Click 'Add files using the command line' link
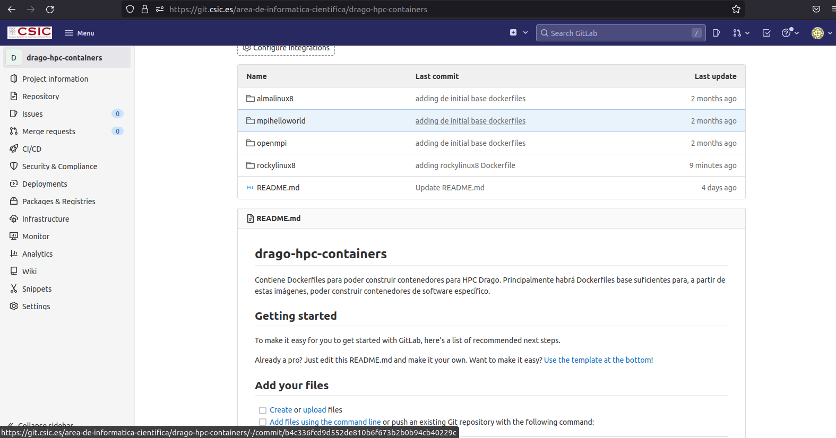 point(325,422)
